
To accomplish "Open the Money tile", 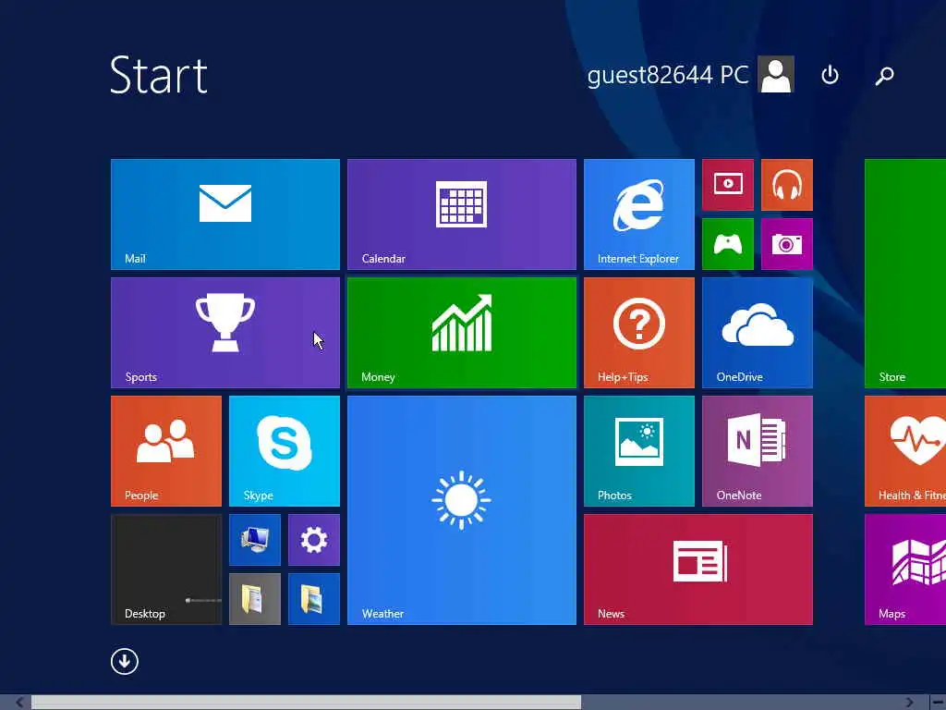I will 462,333.
